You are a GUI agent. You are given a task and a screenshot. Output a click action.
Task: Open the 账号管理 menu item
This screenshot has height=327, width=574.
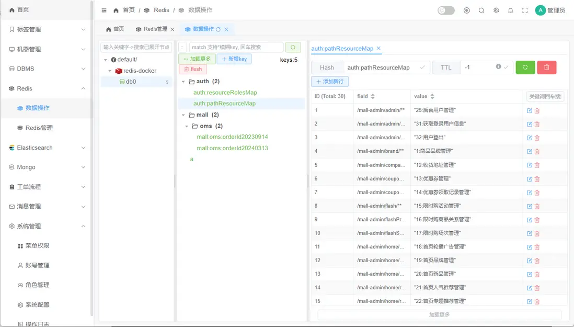(37, 265)
